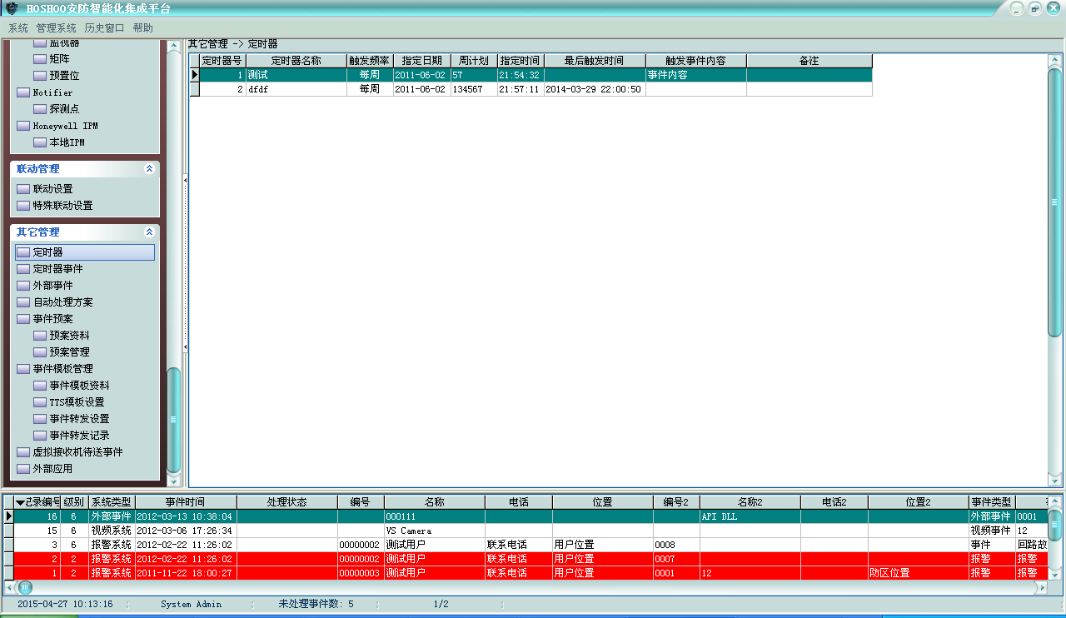
Task: Click the icon next to 外部事件
Action: click(x=23, y=286)
